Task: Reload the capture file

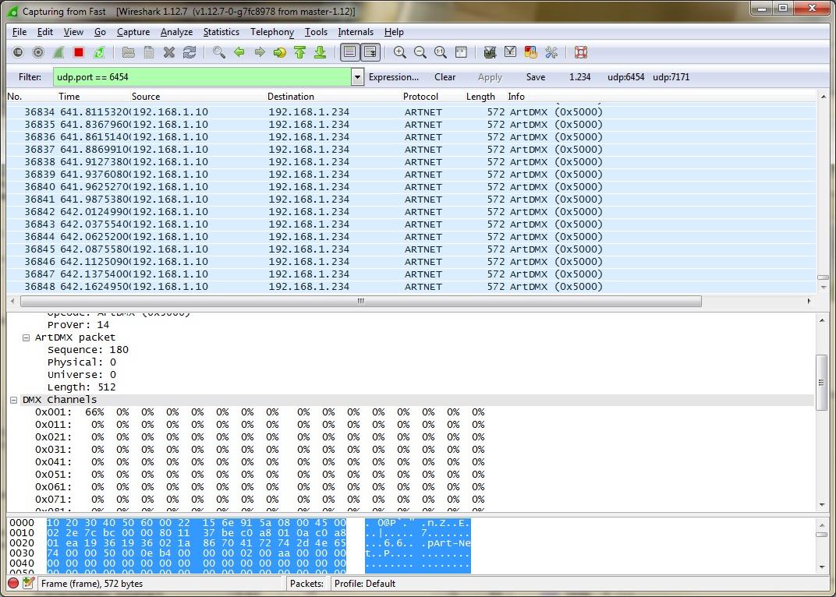Action: point(190,52)
